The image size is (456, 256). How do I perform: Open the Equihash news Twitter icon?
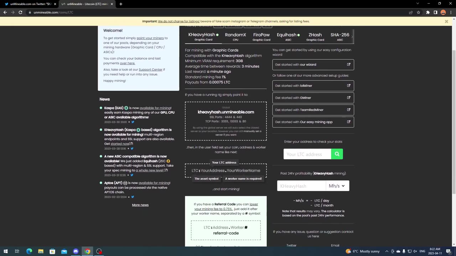132,175
